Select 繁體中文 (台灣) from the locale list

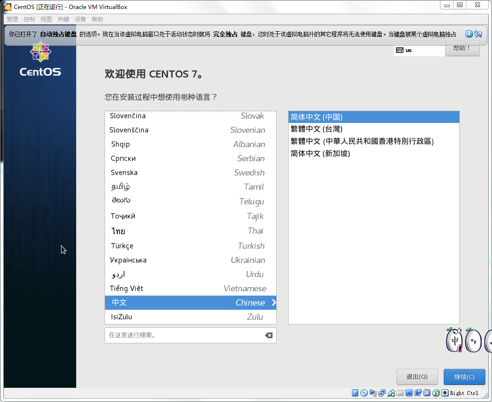(317, 129)
